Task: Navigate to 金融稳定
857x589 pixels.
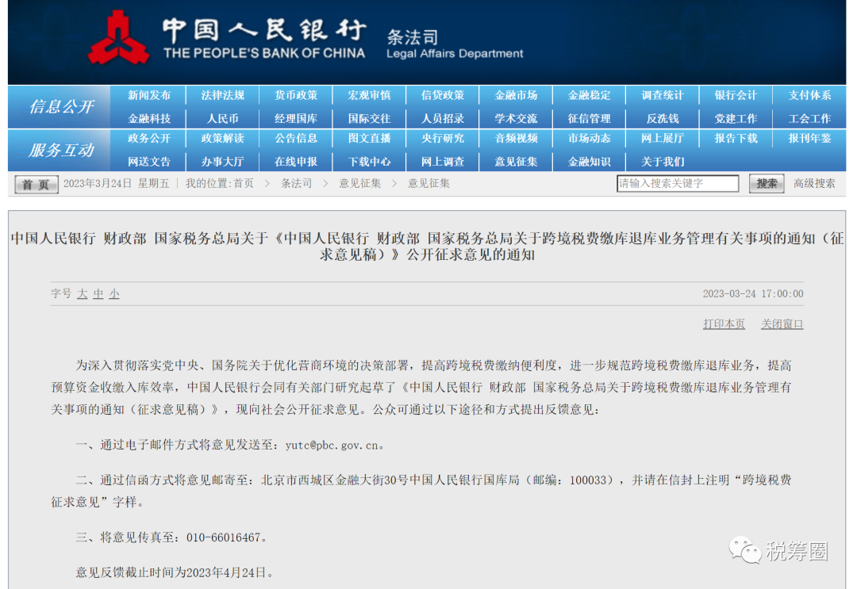Action: coord(589,96)
